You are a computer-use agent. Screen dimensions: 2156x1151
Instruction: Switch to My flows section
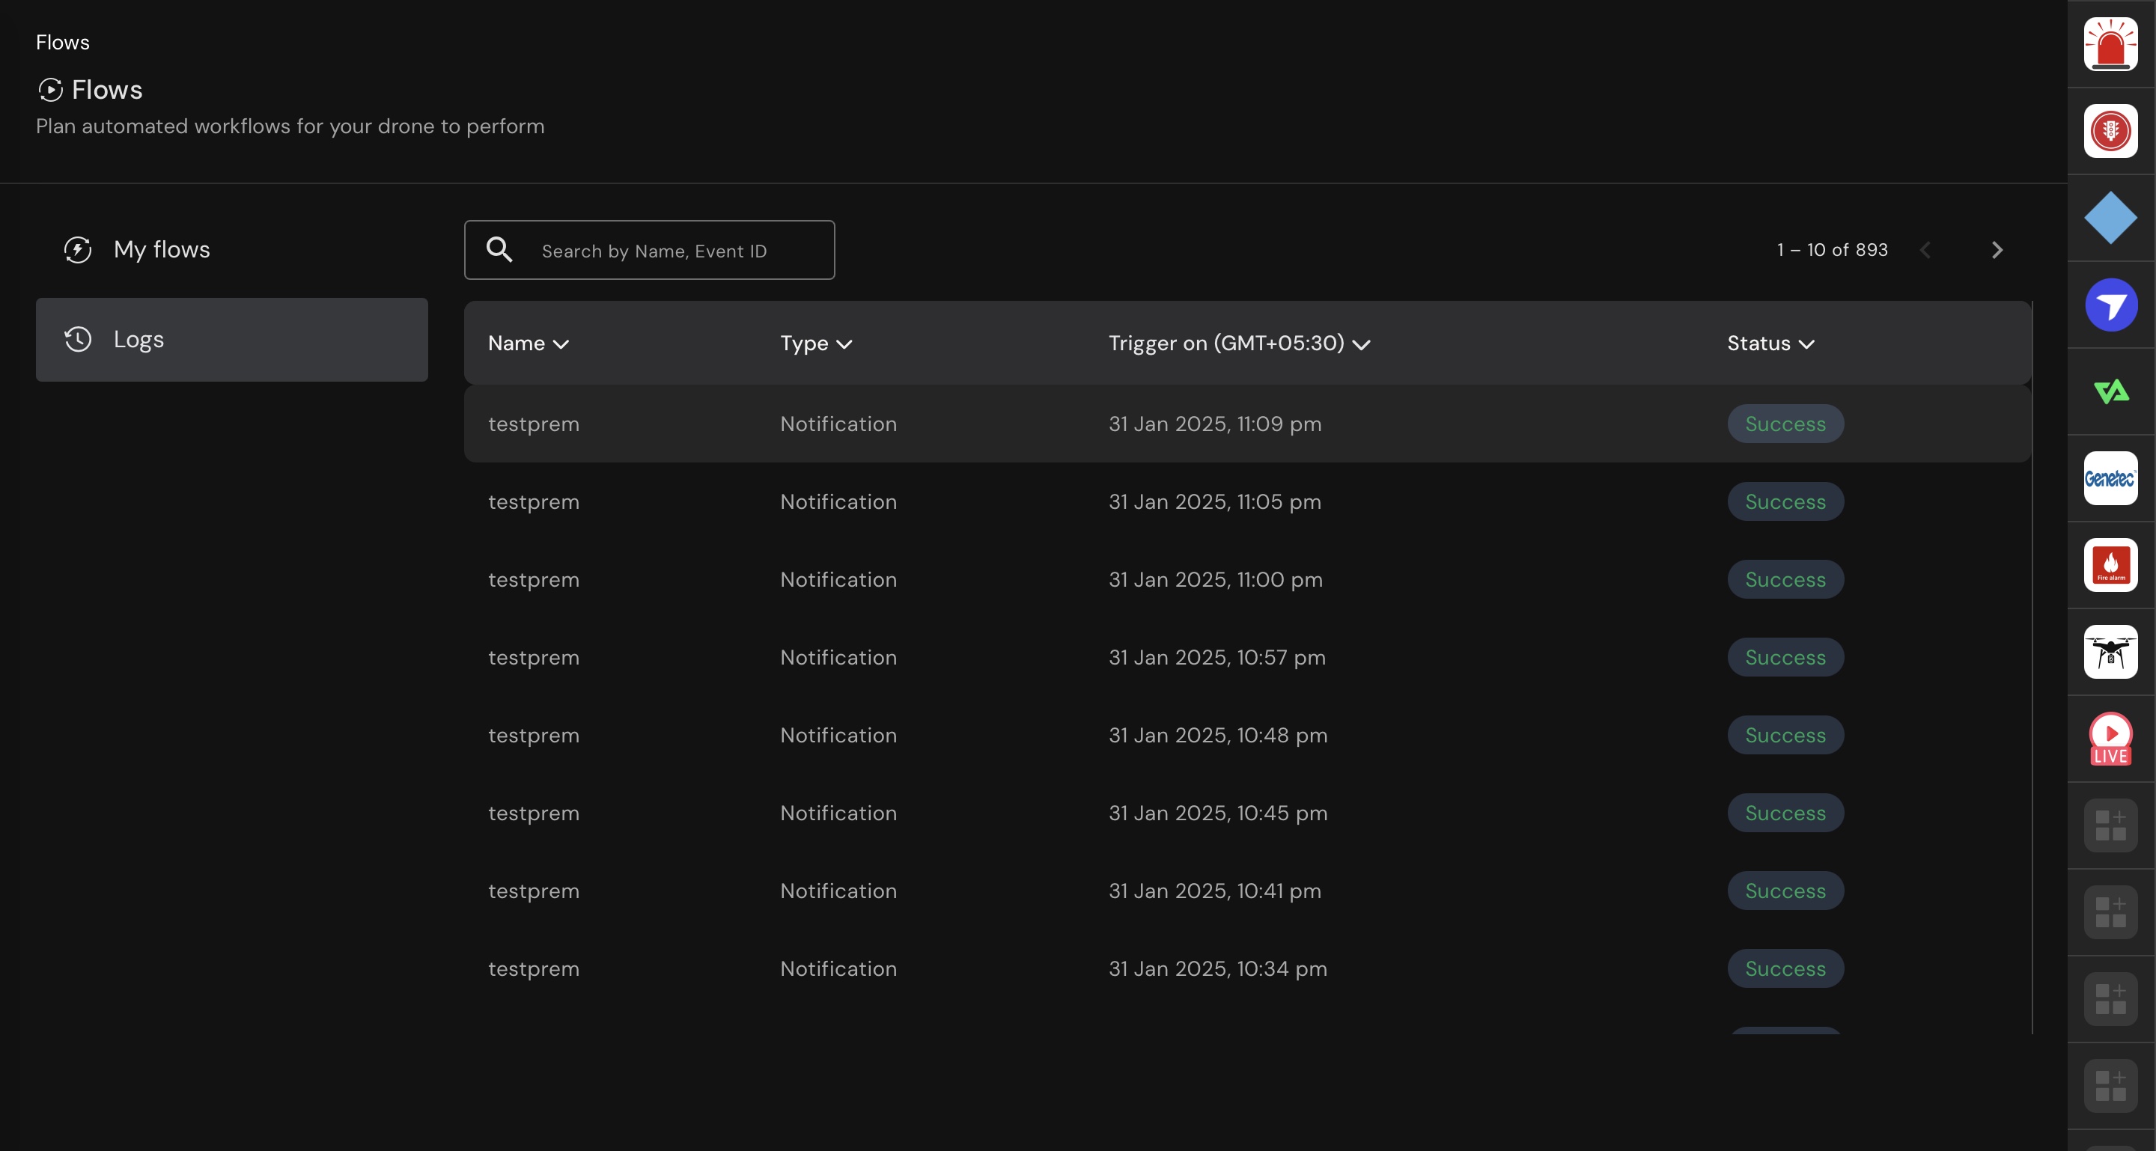tap(162, 250)
